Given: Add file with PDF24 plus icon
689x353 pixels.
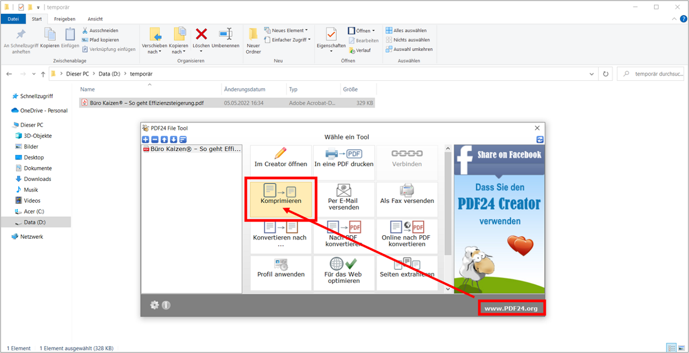Looking at the screenshot, I should pyautogui.click(x=146, y=140).
